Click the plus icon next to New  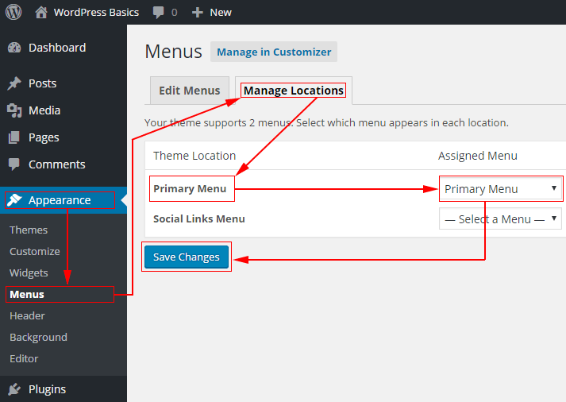pyautogui.click(x=198, y=13)
